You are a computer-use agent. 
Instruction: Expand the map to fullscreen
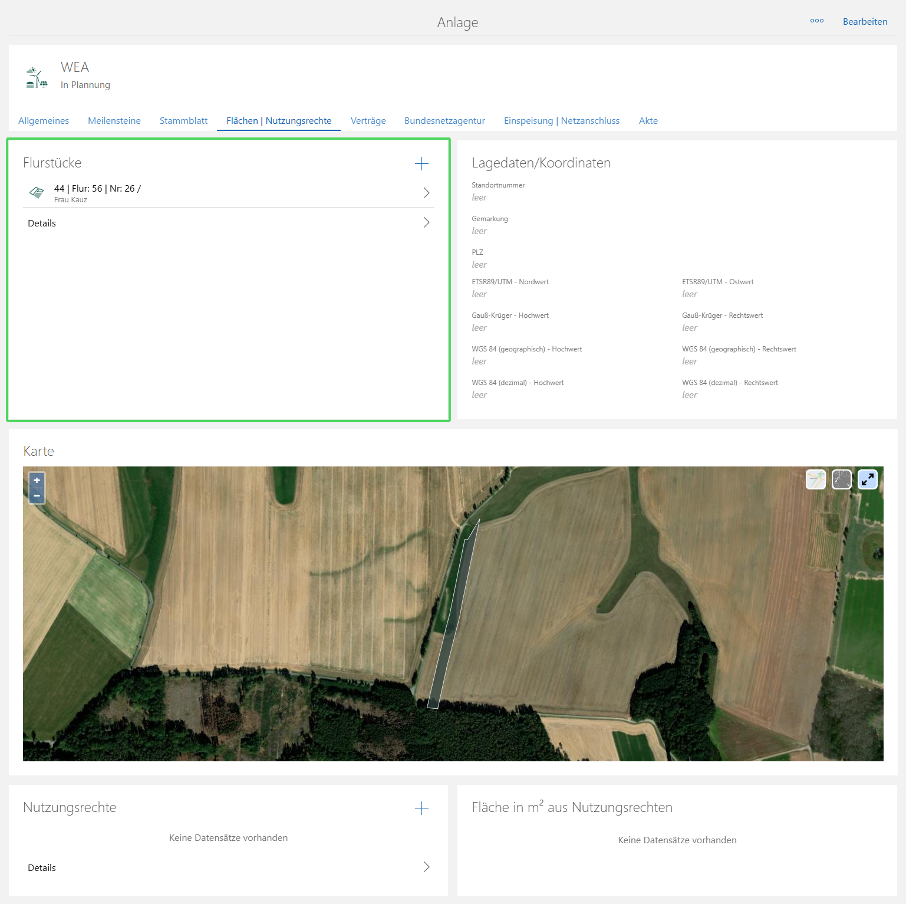(x=867, y=479)
